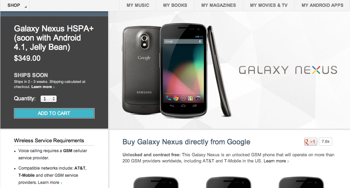Click the quantity stepper arrows

click(x=54, y=99)
